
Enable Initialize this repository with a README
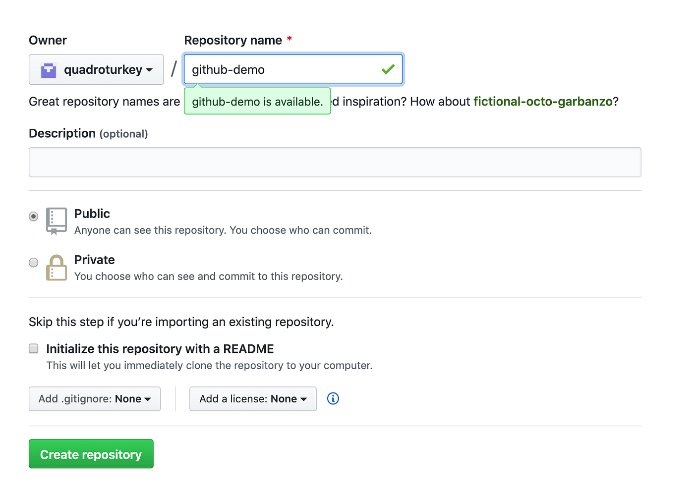coord(33,348)
